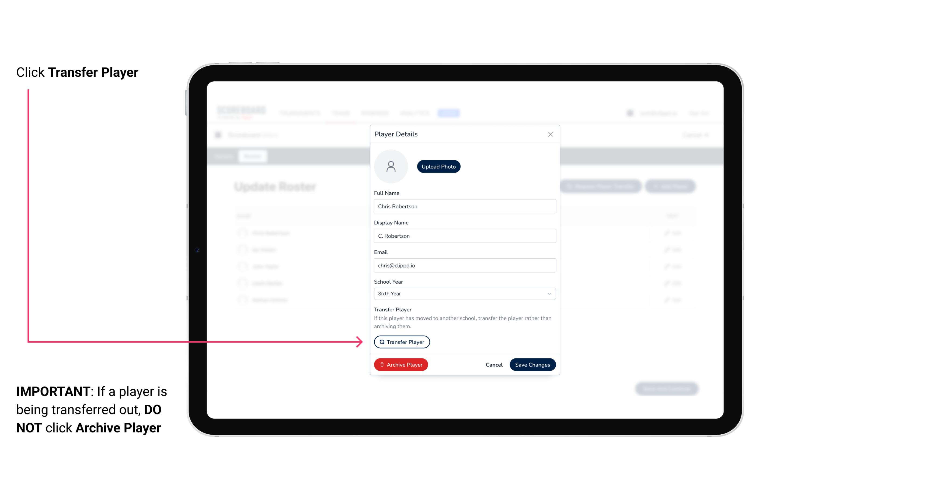
Task: Click the player avatar placeholder icon
Action: tap(391, 166)
